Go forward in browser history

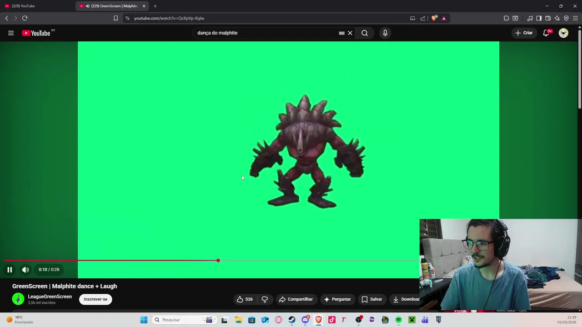[15, 18]
